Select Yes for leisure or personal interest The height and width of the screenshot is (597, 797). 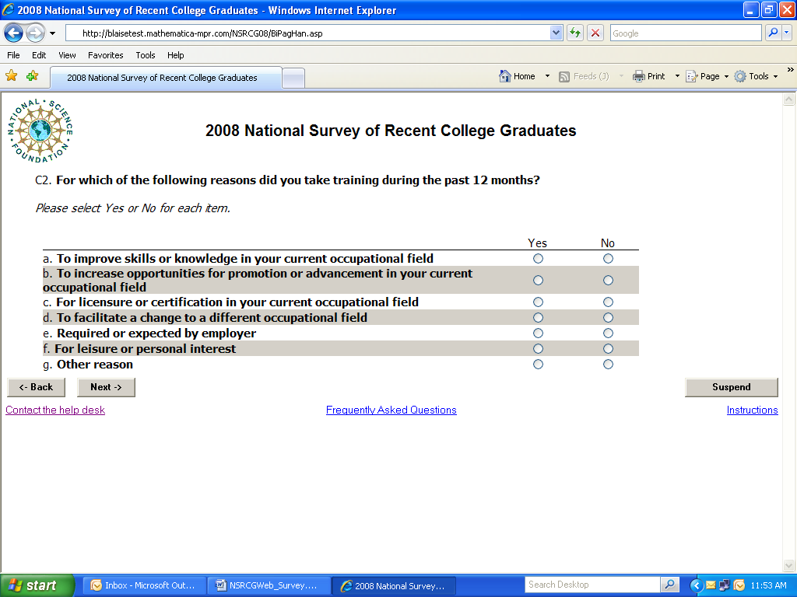(x=538, y=349)
